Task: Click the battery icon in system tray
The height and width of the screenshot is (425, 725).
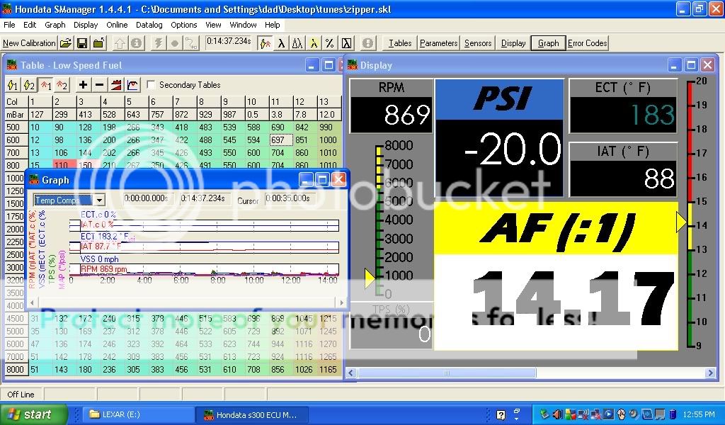Action: point(673,414)
